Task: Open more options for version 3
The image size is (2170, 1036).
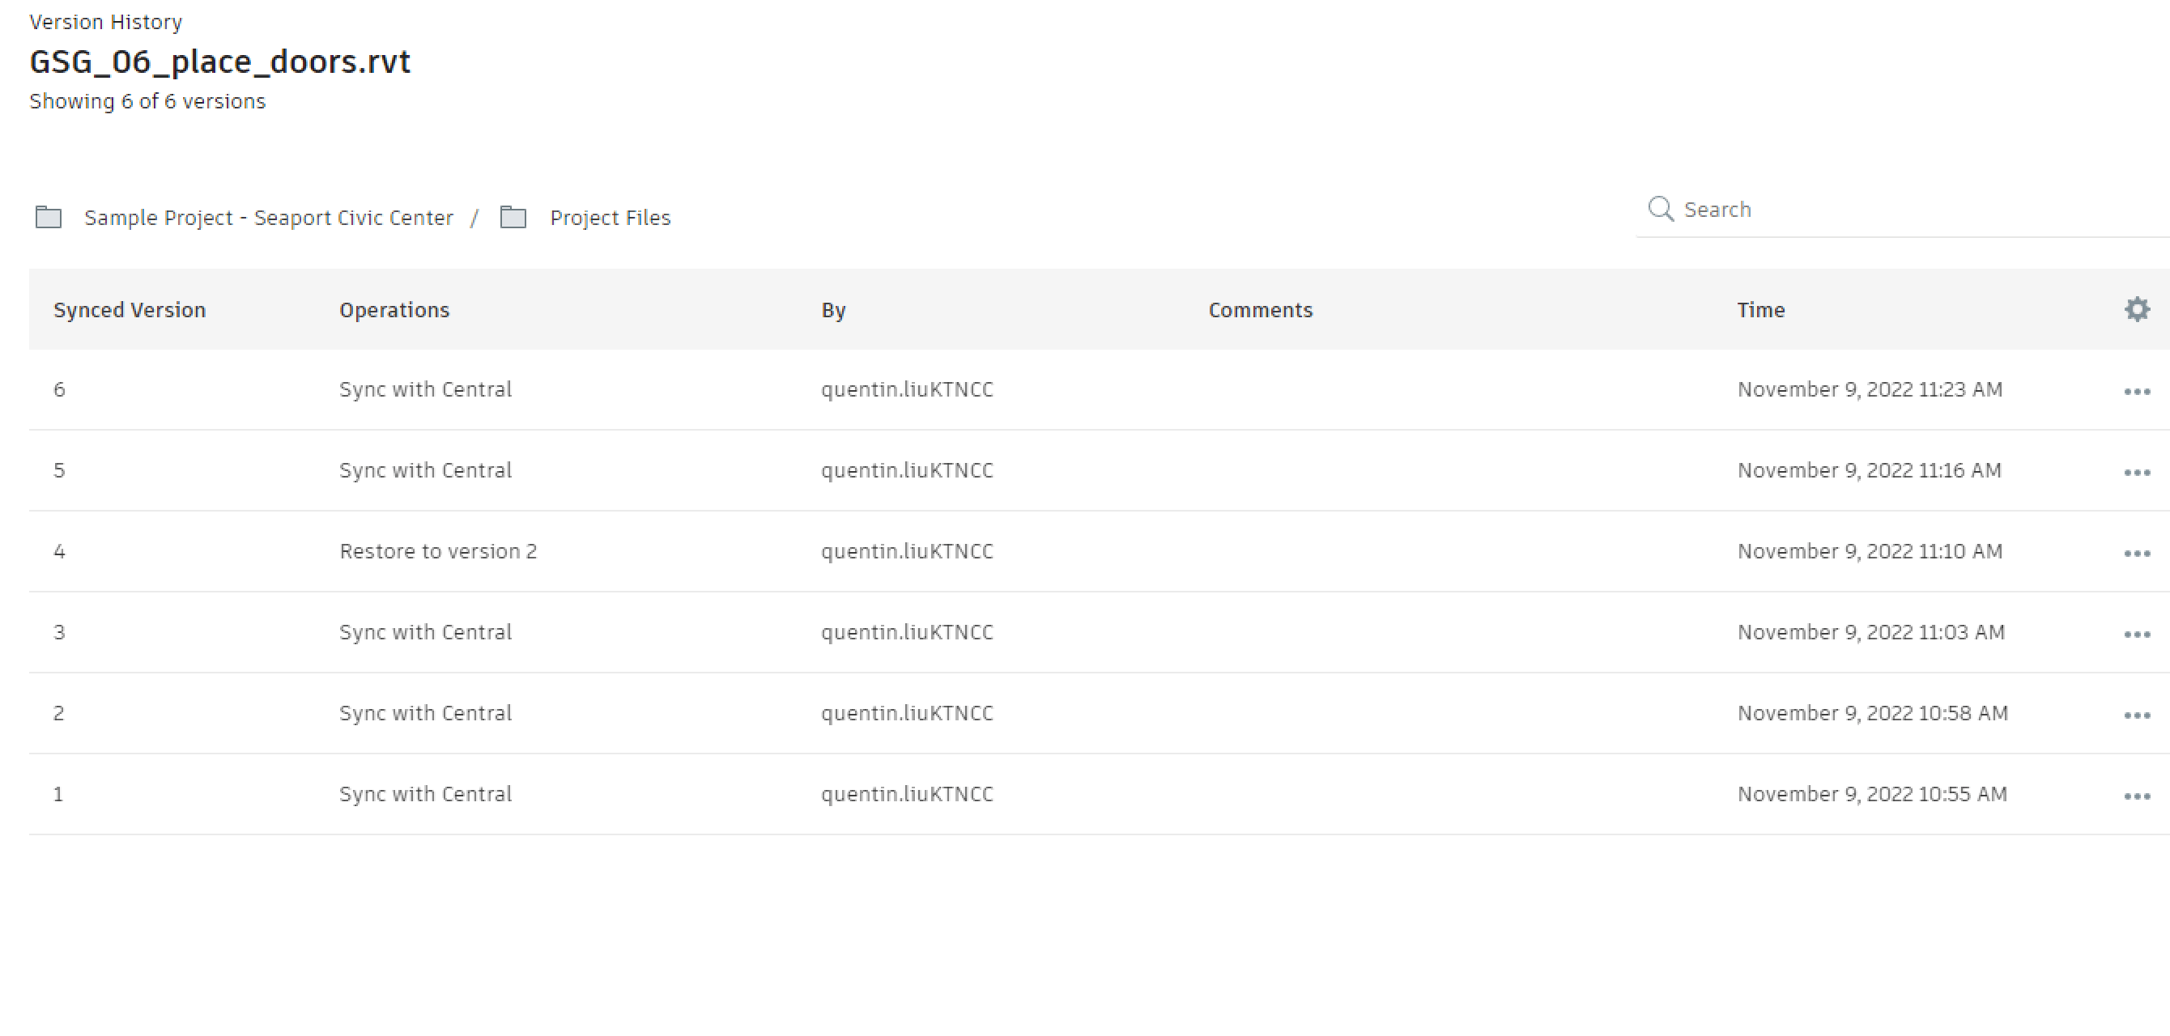Action: pos(2136,635)
